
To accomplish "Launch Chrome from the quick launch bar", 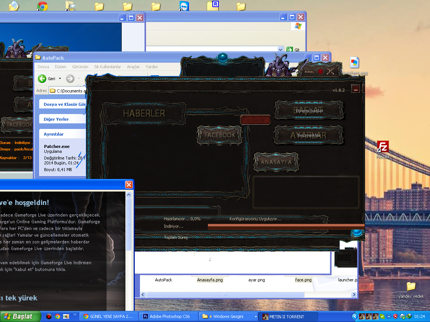I will click(57, 316).
